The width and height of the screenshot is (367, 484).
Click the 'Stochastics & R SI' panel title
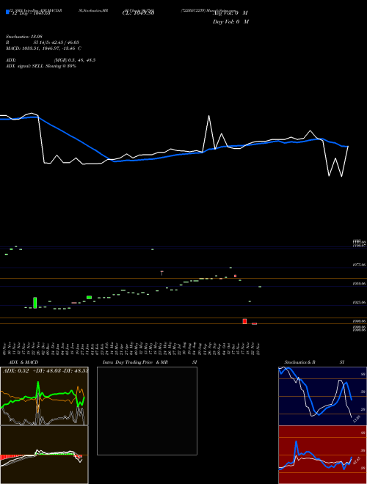pyautogui.click(x=314, y=362)
